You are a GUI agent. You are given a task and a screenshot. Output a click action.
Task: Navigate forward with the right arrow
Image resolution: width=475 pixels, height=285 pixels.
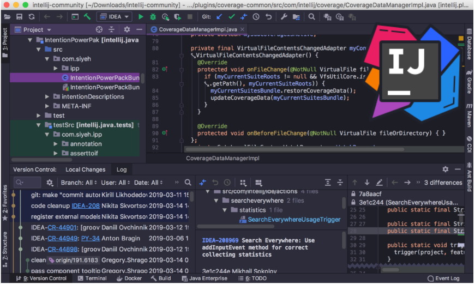(59, 17)
